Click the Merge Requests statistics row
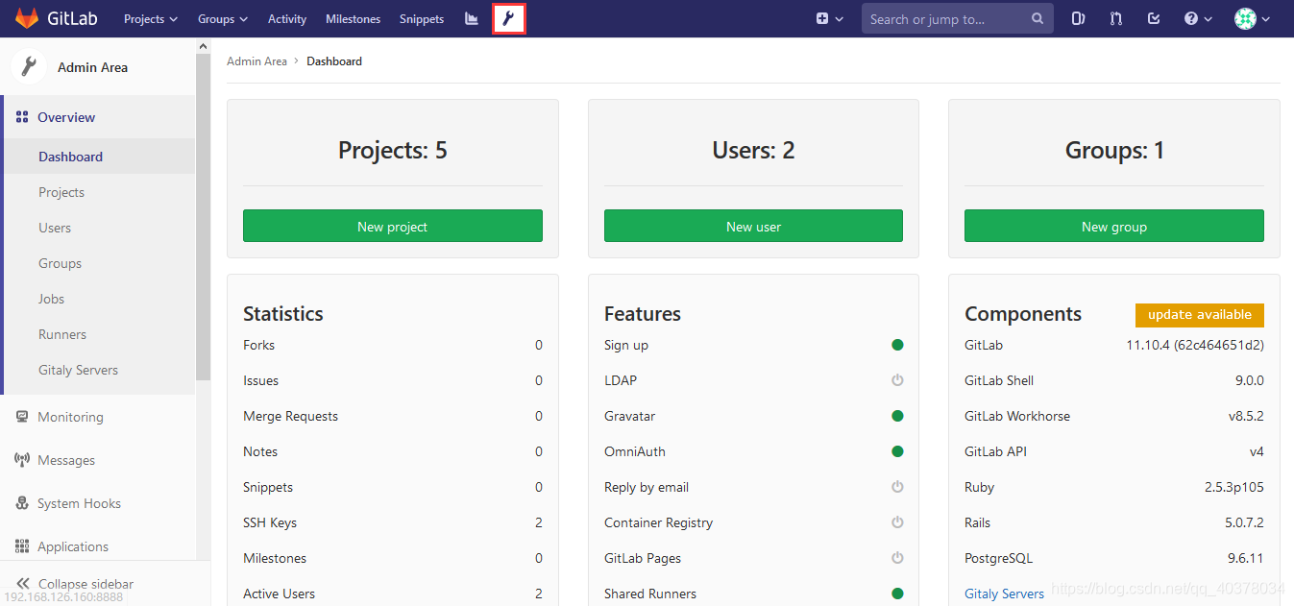1294x606 pixels. pyautogui.click(x=392, y=416)
